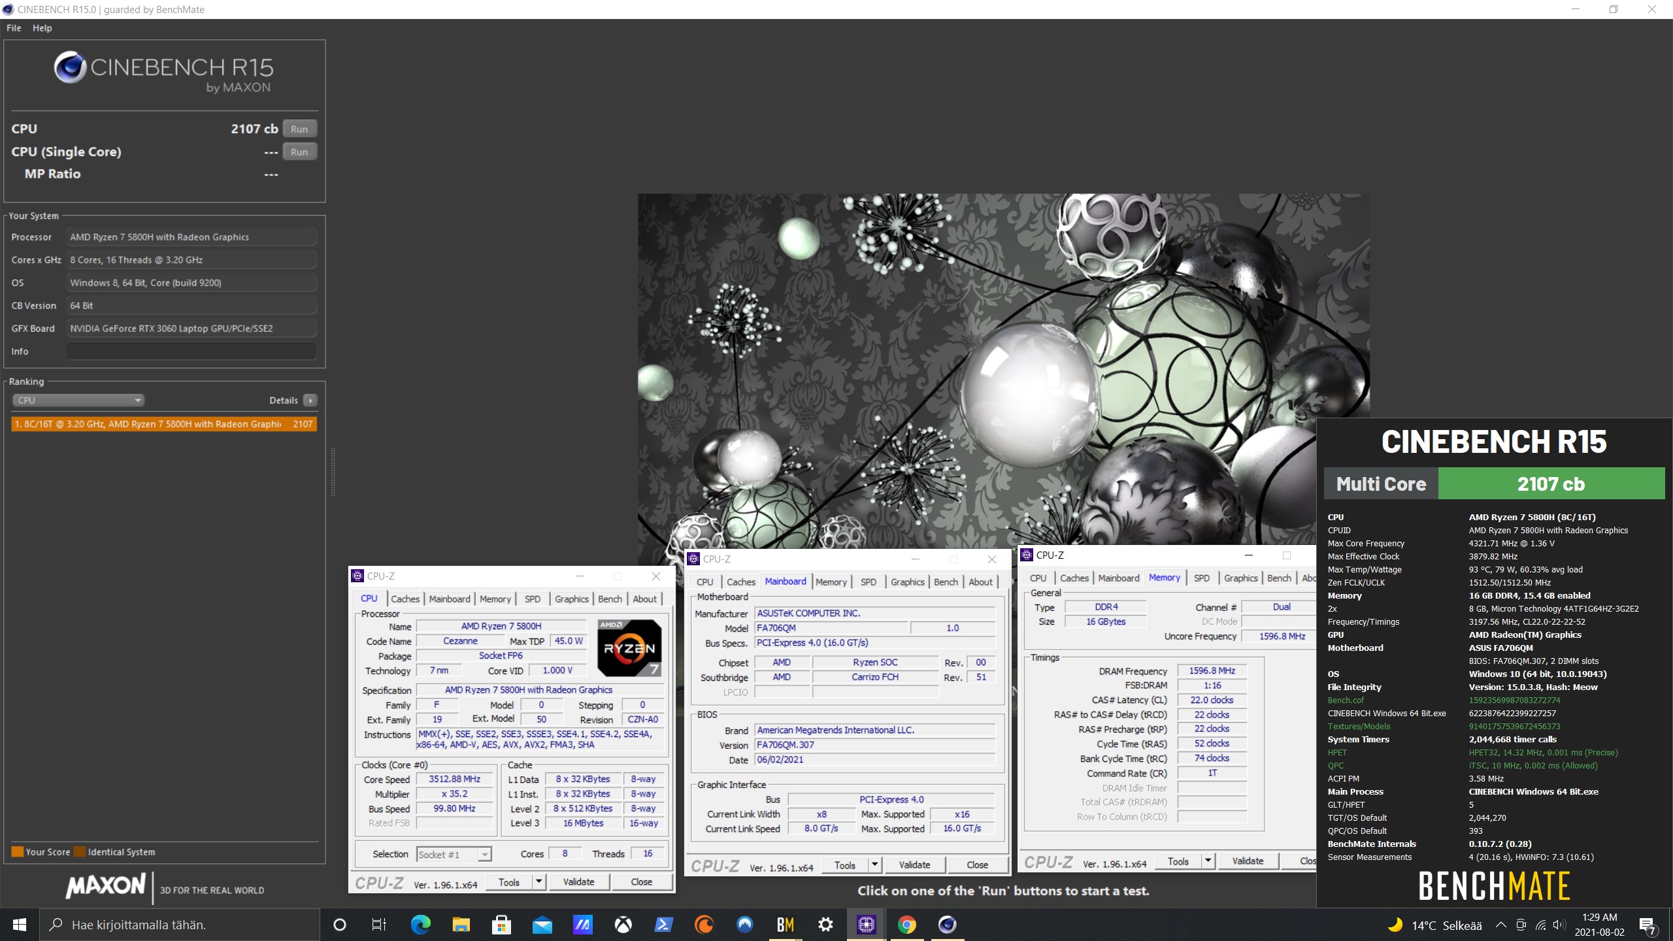Open SPD tab in Mainboard CPU-Z window
The image size is (1673, 941).
pyautogui.click(x=868, y=582)
